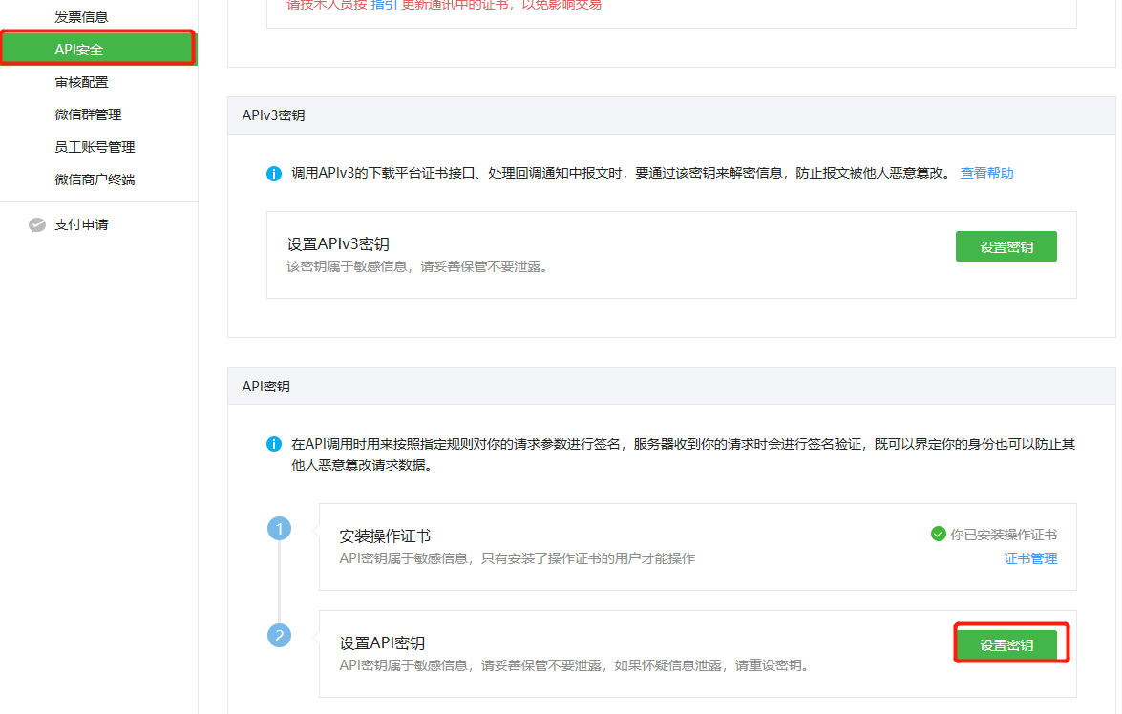The width and height of the screenshot is (1122, 714).
Task: Click text 如果怀疑信息泄露，请重设密钥
Action: click(710, 666)
